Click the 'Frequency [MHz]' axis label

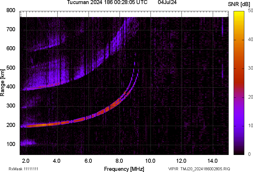click(124, 169)
